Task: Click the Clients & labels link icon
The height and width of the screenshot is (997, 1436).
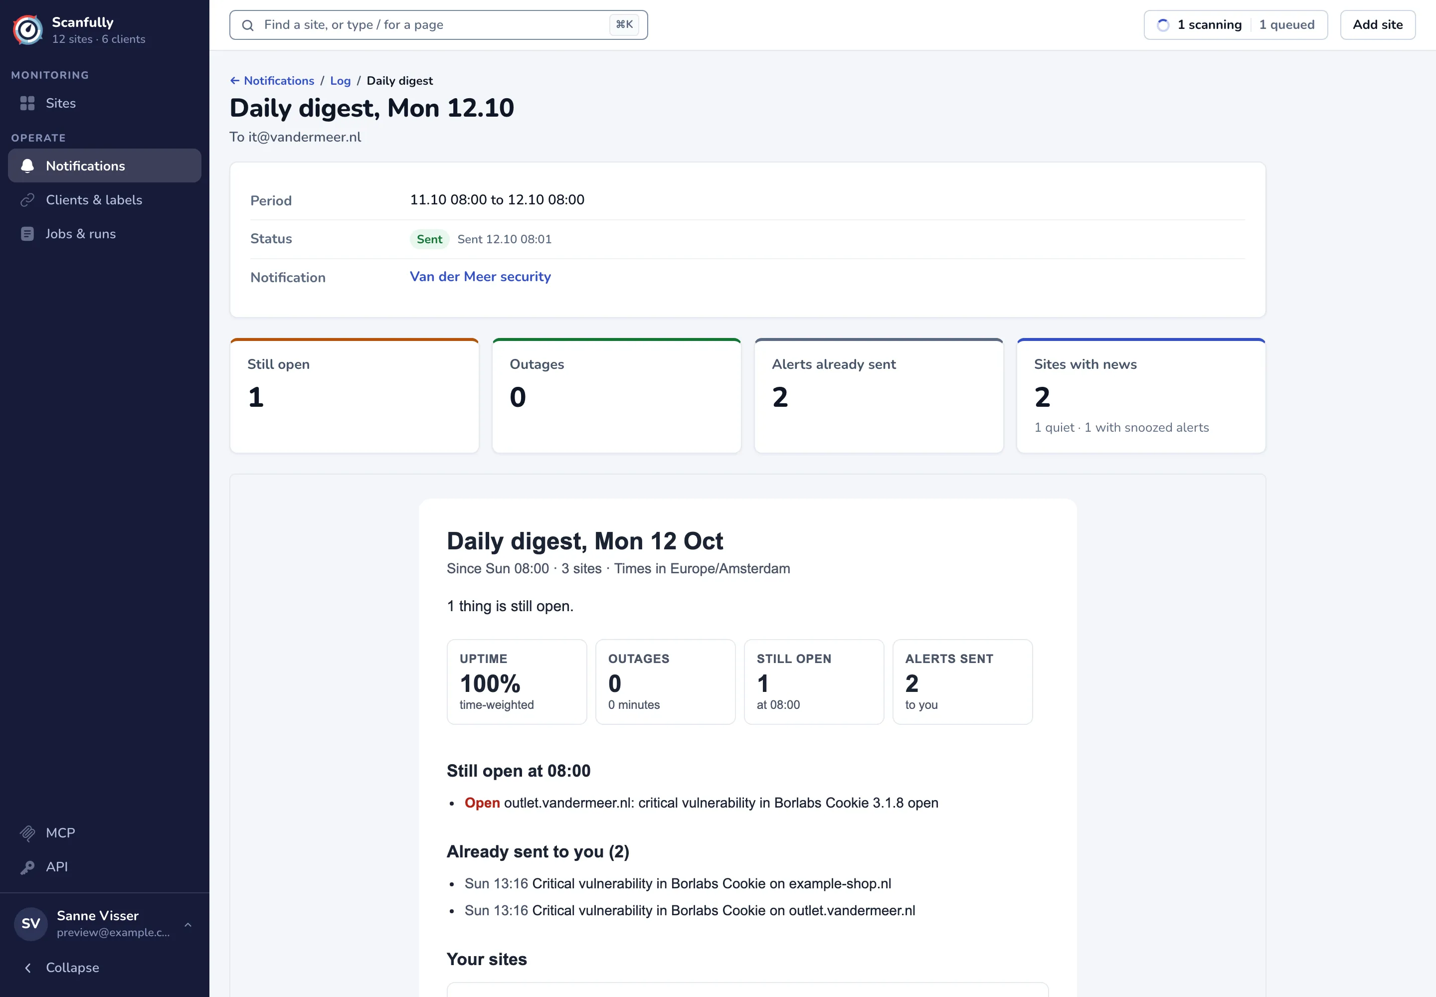Action: [27, 200]
